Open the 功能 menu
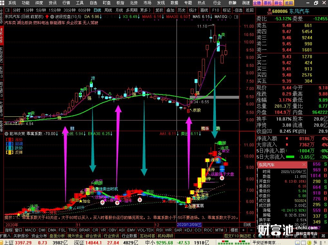 [25, 3]
